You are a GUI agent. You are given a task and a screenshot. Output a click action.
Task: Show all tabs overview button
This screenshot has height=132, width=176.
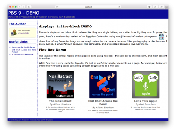pos(161,7)
